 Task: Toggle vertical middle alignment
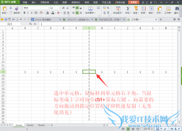(x=77, y=8)
